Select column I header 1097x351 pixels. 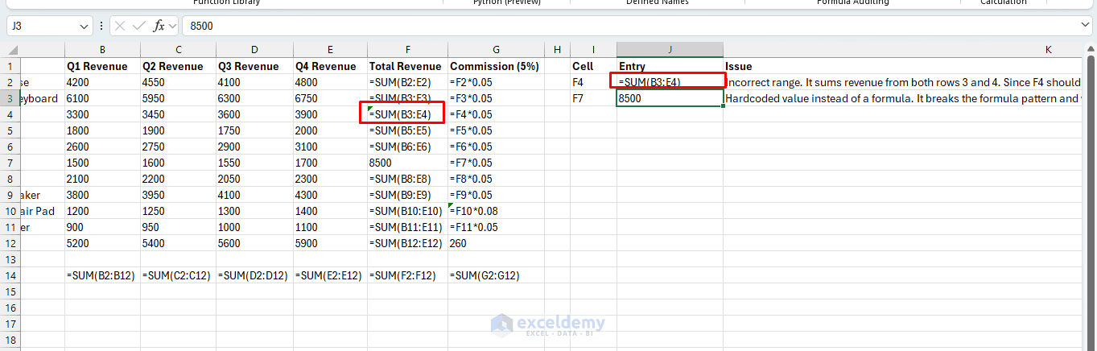pos(593,50)
